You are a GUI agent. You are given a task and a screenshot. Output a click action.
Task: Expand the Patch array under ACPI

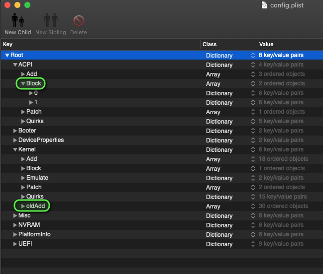pyautogui.click(x=23, y=112)
